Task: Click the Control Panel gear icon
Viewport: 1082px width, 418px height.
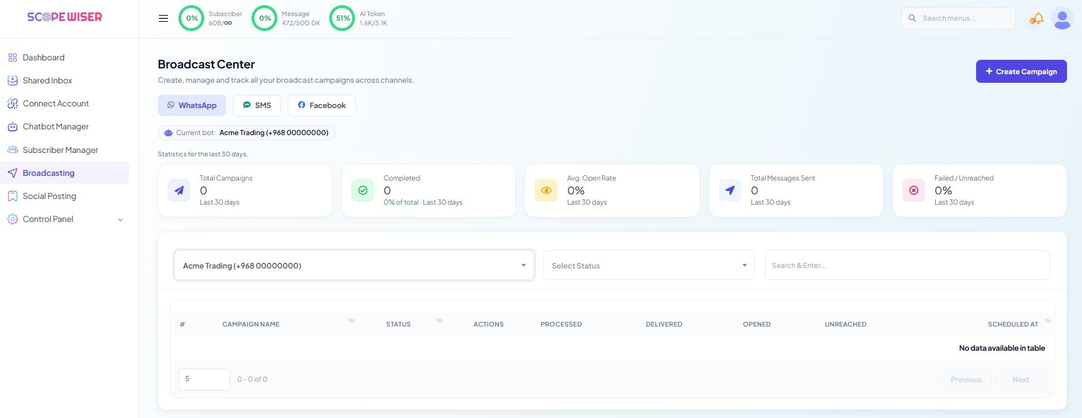Action: (x=13, y=219)
